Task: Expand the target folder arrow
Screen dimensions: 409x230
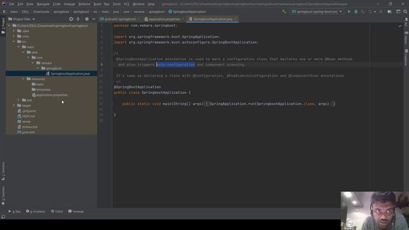Action: pyautogui.click(x=14, y=105)
